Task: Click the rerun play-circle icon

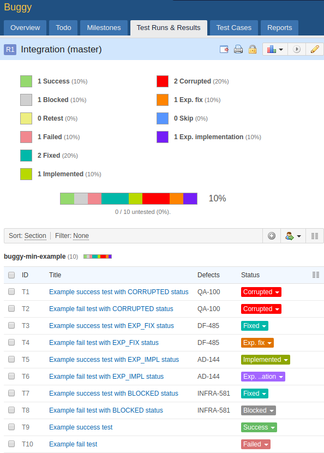Action: 297,50
